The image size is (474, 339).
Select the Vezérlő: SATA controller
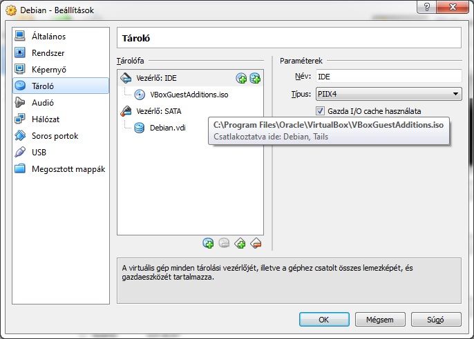pyautogui.click(x=159, y=111)
